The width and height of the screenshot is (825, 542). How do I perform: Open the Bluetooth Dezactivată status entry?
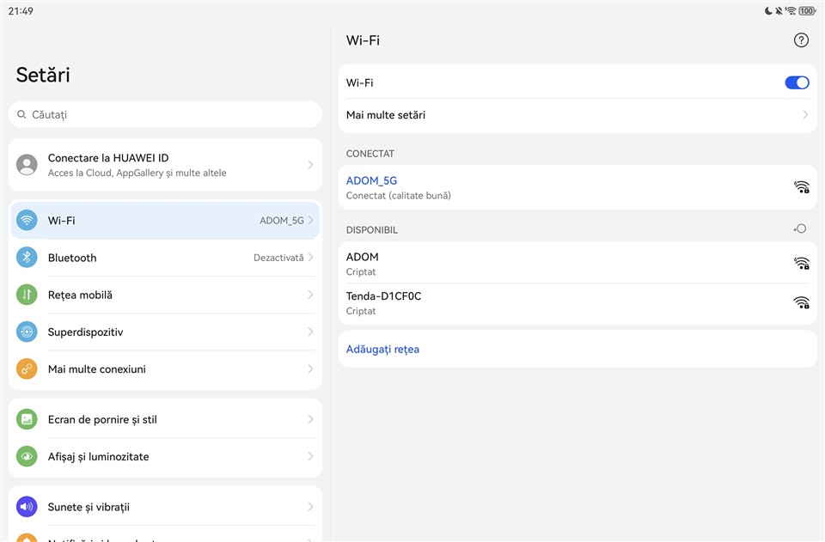[x=278, y=258]
